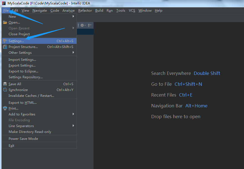Choose Import Settings...

coord(39,60)
